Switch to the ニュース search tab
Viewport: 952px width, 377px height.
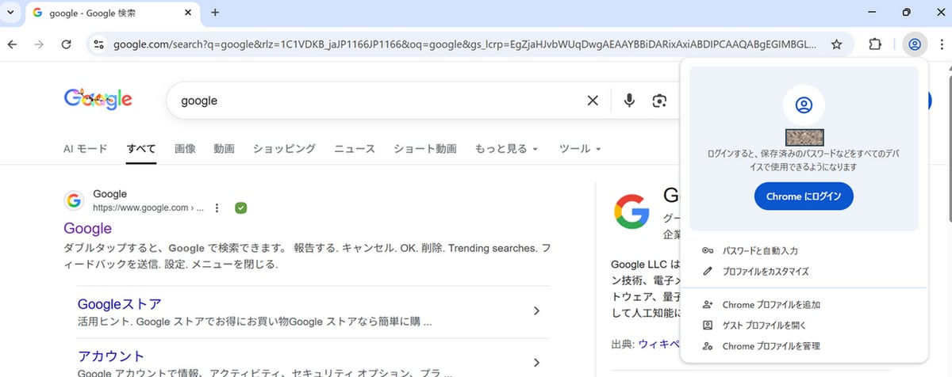coord(355,149)
